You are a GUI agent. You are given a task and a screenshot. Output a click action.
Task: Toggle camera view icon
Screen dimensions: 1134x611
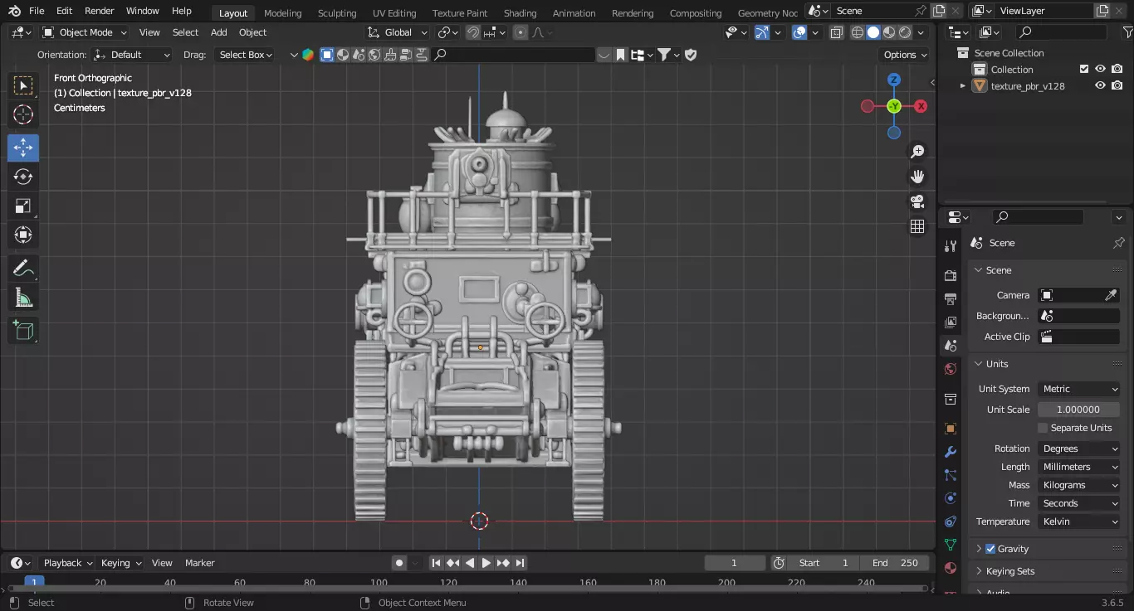coord(917,201)
